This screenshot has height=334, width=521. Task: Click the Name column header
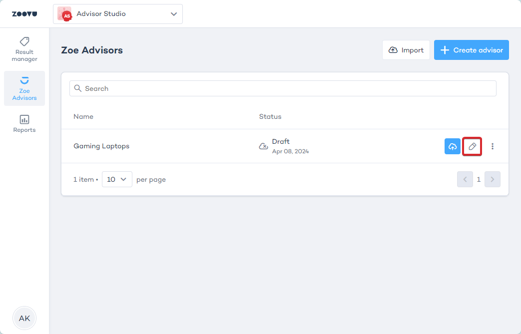(83, 116)
